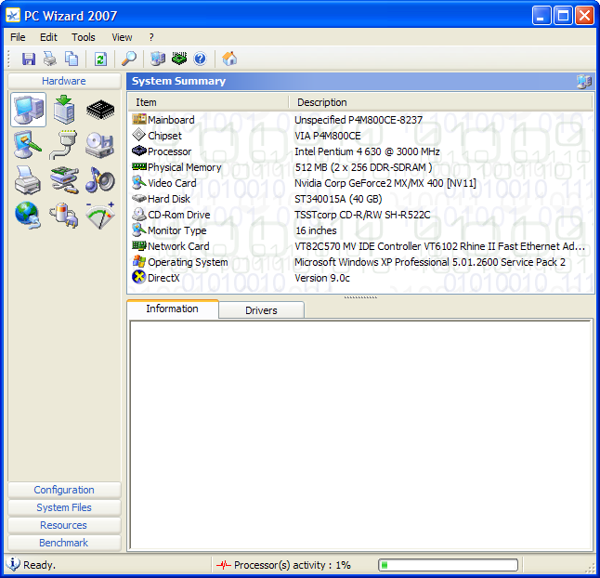Click 'Version 9.0c' description text
Screen dimensions: 600x578
(321, 278)
